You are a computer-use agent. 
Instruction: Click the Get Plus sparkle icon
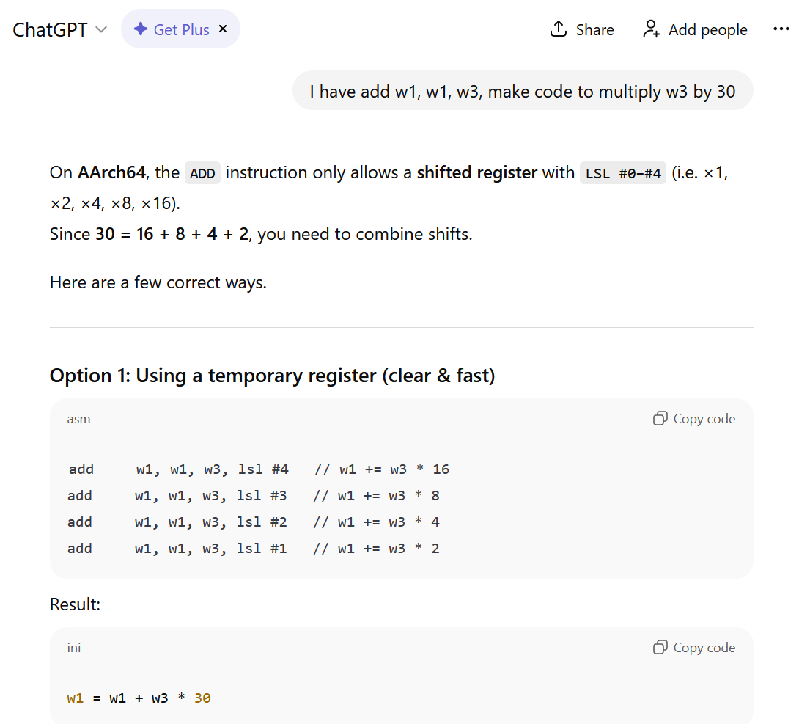[140, 29]
